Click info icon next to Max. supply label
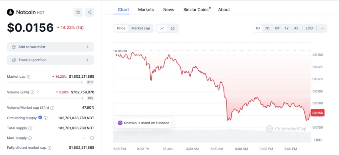The height and width of the screenshot is (155, 339). [x=30, y=138]
